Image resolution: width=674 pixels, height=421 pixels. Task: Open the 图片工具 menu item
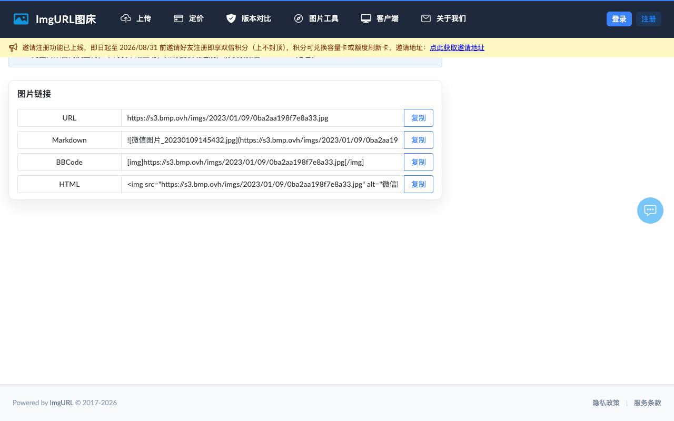click(x=316, y=18)
